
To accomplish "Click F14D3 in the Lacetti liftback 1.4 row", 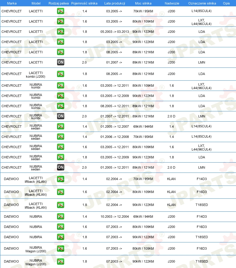I will tap(202, 179).
